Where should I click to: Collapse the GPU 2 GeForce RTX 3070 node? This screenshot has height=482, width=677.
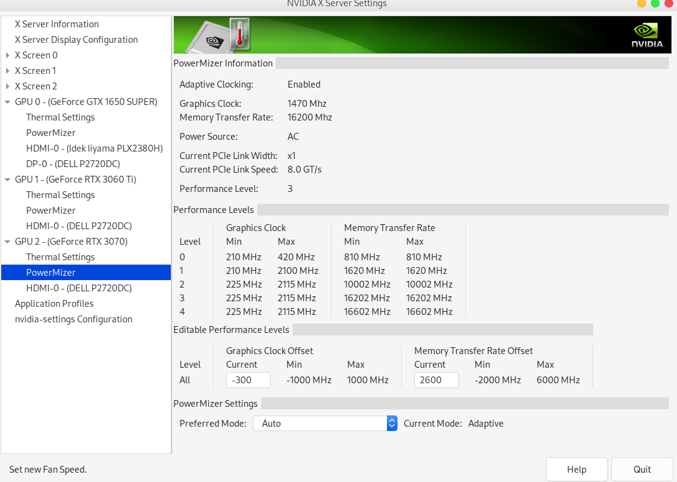click(x=7, y=242)
